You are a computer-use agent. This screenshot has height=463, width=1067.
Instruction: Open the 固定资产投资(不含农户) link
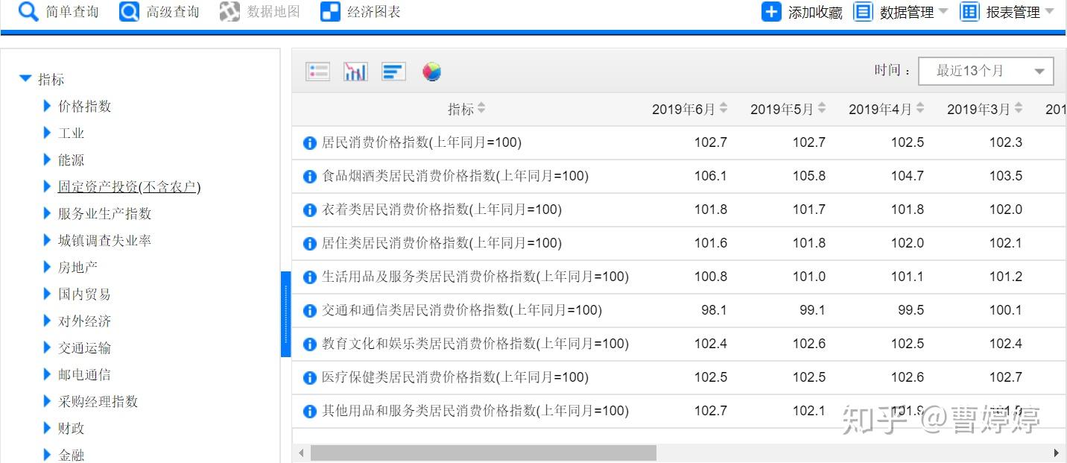(x=129, y=187)
